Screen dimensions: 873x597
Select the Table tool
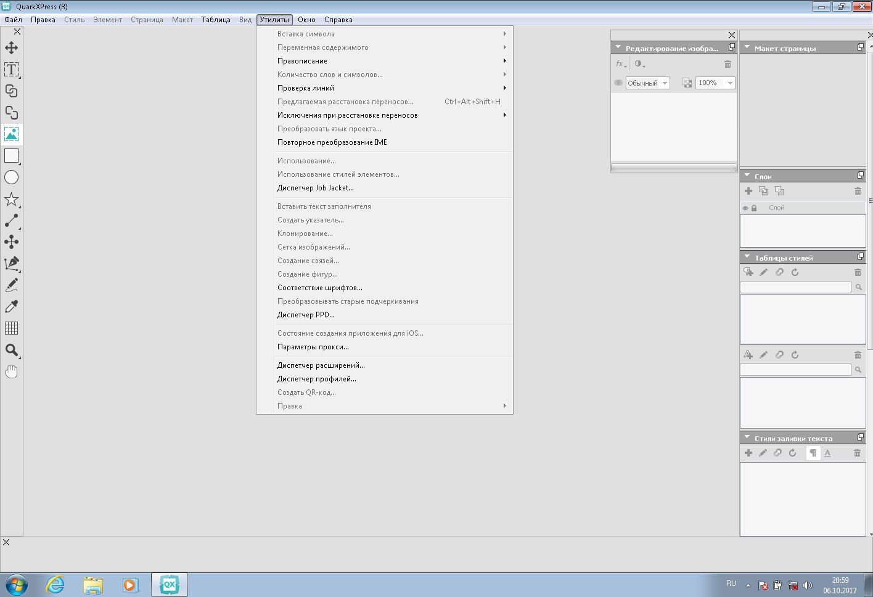(11, 328)
